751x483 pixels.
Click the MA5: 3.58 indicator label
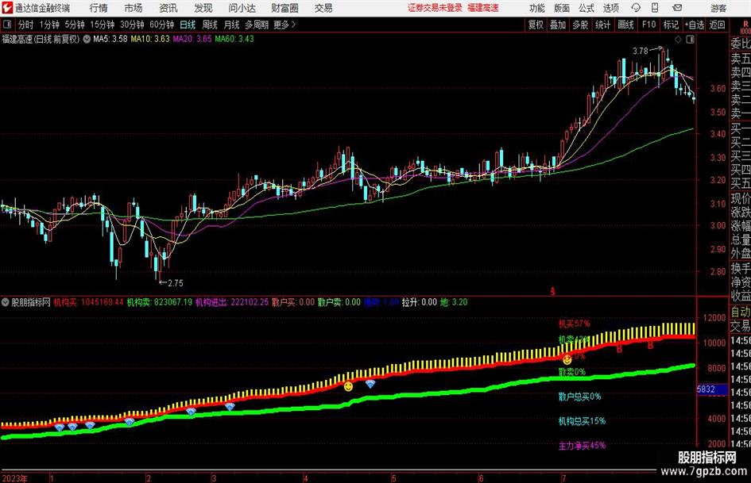pos(110,39)
